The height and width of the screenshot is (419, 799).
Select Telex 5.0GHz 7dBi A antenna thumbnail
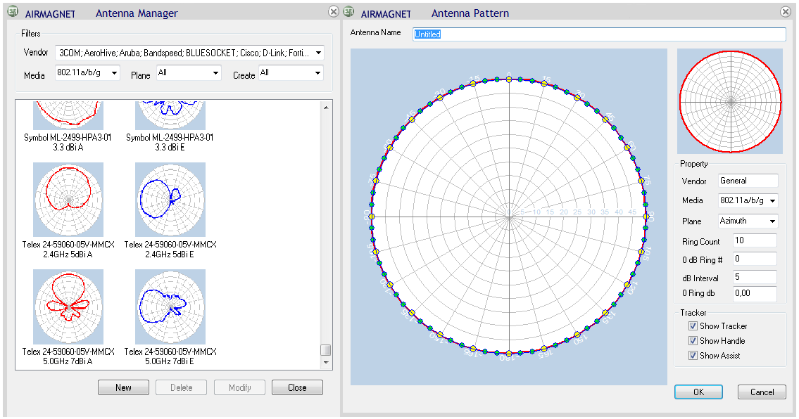[x=68, y=307]
